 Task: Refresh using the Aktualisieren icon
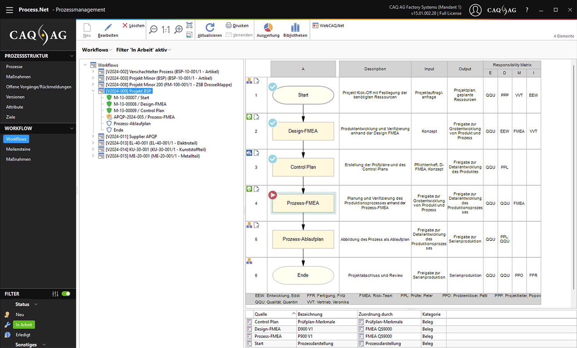click(209, 28)
